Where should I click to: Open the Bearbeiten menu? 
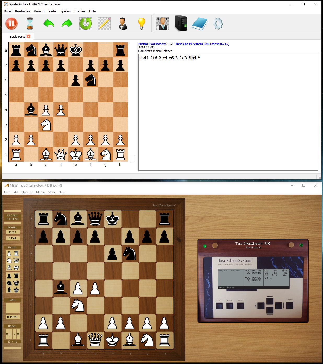(x=22, y=11)
